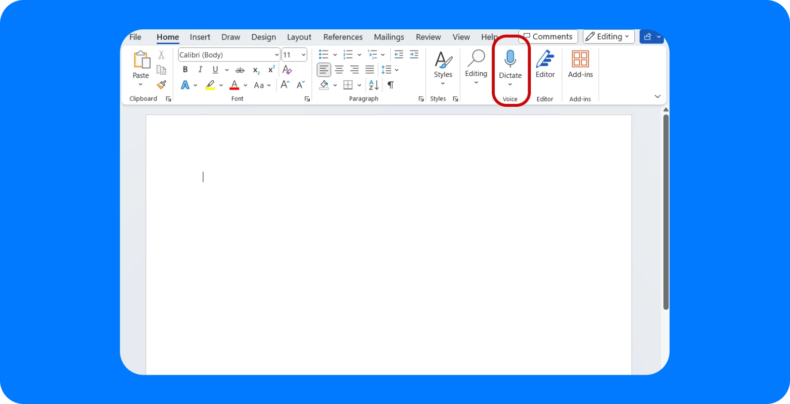
Task: Expand the Dictate options arrow
Action: point(510,85)
